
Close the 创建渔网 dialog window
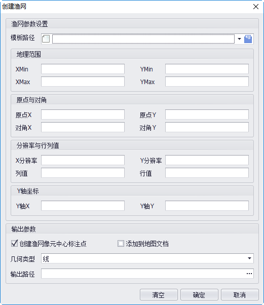(256, 7)
